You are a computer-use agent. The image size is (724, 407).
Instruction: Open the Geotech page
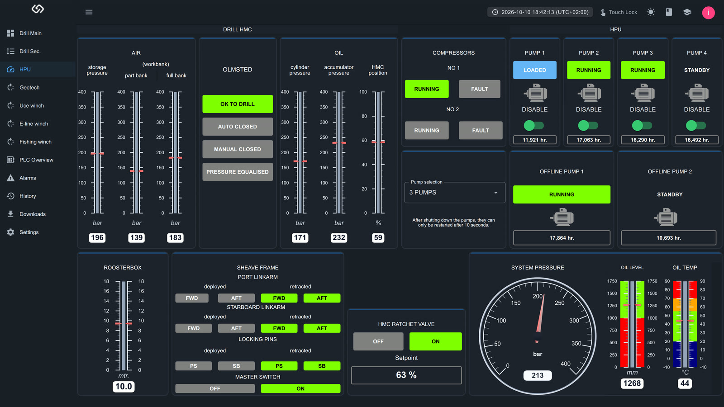[x=38, y=87]
